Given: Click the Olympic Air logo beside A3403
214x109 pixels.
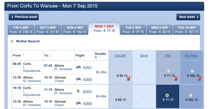Looking at the screenshot, I should (78, 91).
